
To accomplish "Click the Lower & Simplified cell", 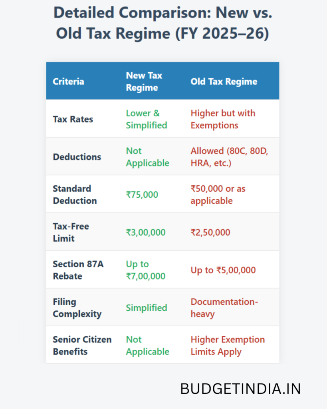I will 146,119.
